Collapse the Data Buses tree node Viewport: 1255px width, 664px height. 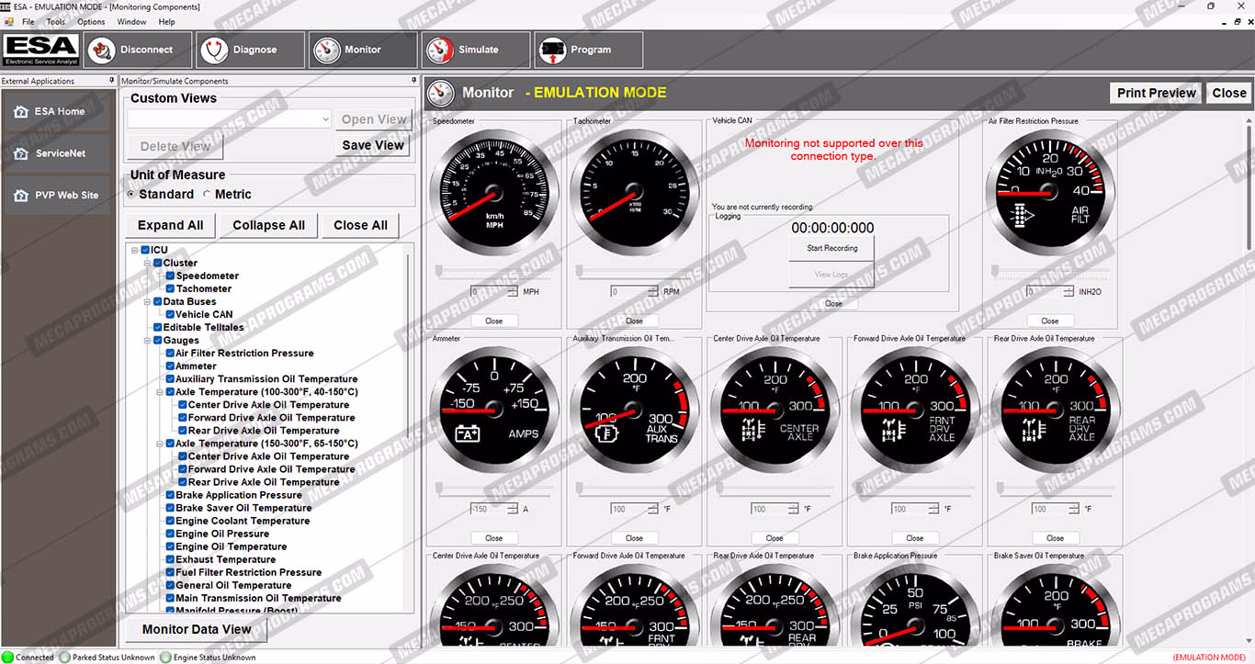[x=147, y=301]
